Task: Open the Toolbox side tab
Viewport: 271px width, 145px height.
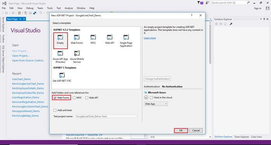Action: point(3,39)
